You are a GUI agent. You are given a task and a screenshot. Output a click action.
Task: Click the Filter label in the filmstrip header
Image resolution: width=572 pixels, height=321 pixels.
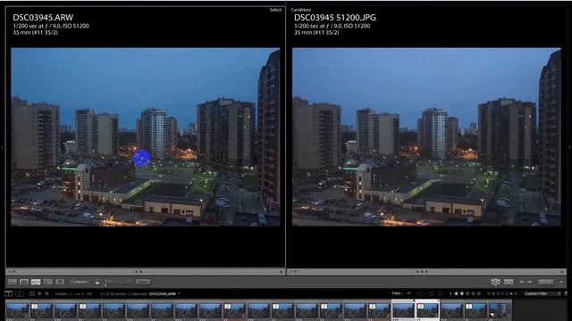[396, 293]
